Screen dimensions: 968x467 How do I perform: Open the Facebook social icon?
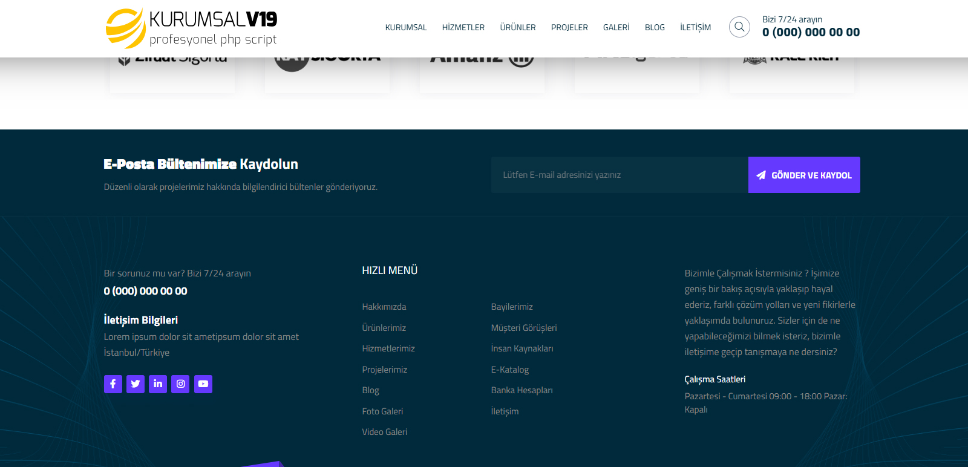click(x=113, y=384)
